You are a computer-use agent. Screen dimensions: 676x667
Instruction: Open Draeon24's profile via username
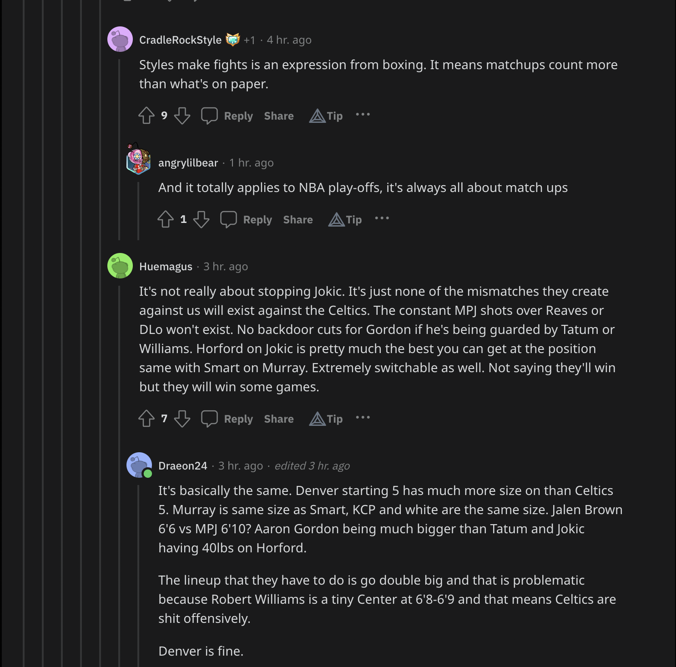coord(182,466)
